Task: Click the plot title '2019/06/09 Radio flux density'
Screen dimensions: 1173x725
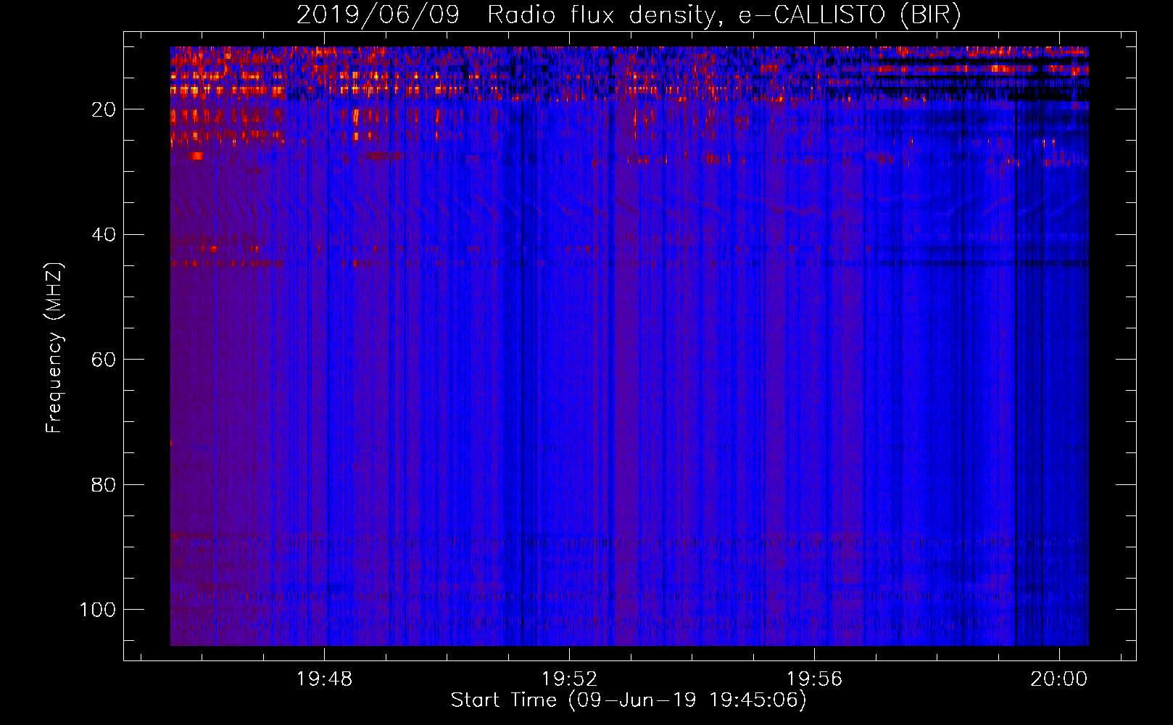Action: (629, 15)
